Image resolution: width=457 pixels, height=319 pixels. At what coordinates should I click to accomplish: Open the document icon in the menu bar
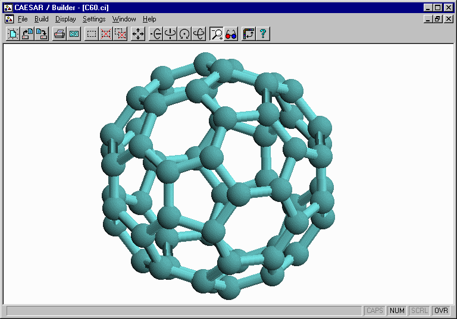10,19
